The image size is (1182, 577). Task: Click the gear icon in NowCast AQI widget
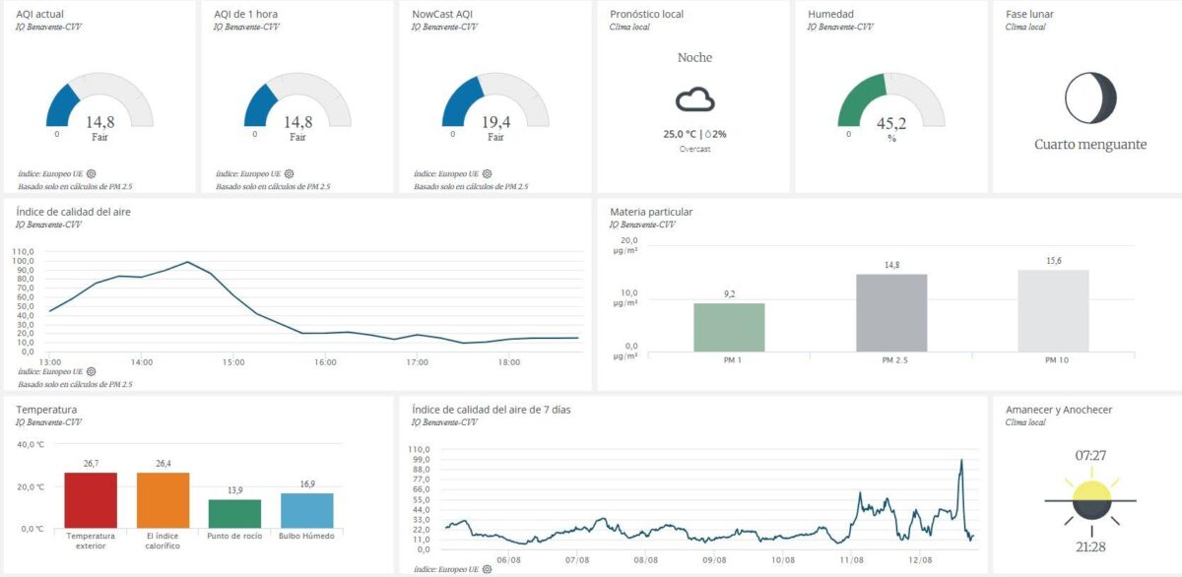pos(487,173)
